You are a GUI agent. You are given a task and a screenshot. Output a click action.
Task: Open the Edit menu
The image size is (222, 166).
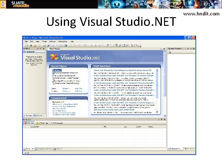31,41
